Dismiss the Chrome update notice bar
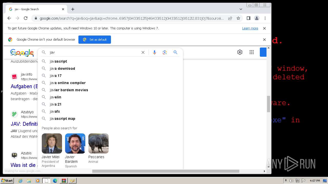Screen dimensions: 328x184 pos(264,28)
